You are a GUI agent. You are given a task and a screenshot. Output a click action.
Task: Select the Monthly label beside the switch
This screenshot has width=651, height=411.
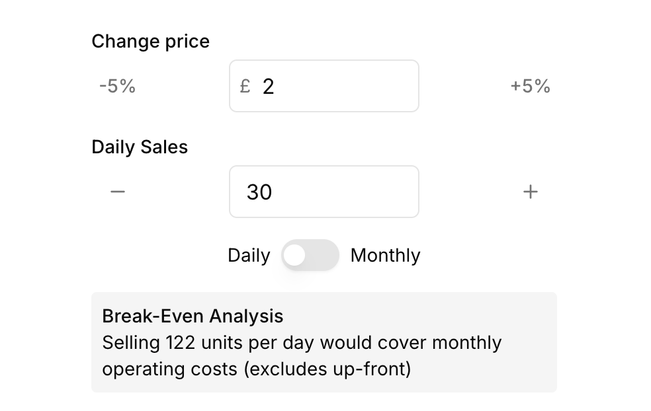(x=385, y=255)
